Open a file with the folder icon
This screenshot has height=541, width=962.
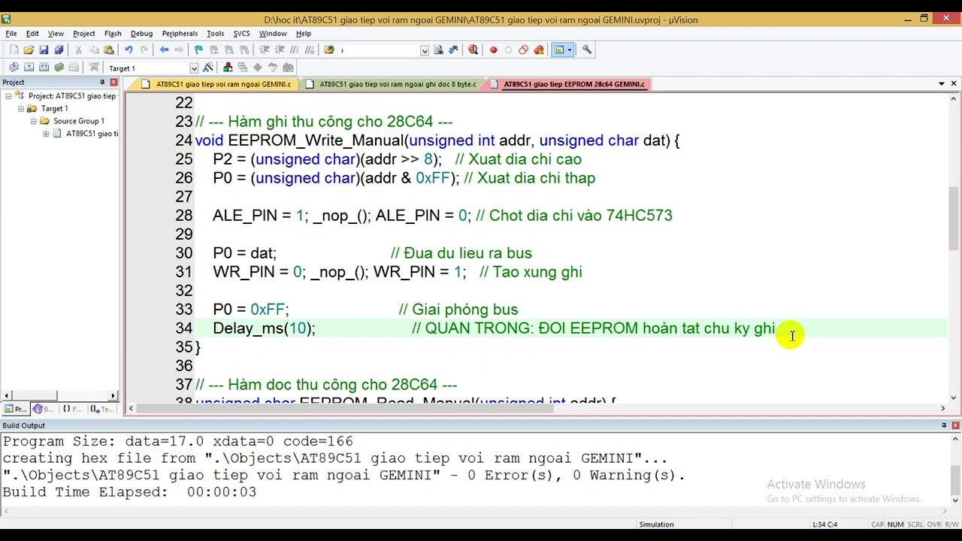click(29, 50)
